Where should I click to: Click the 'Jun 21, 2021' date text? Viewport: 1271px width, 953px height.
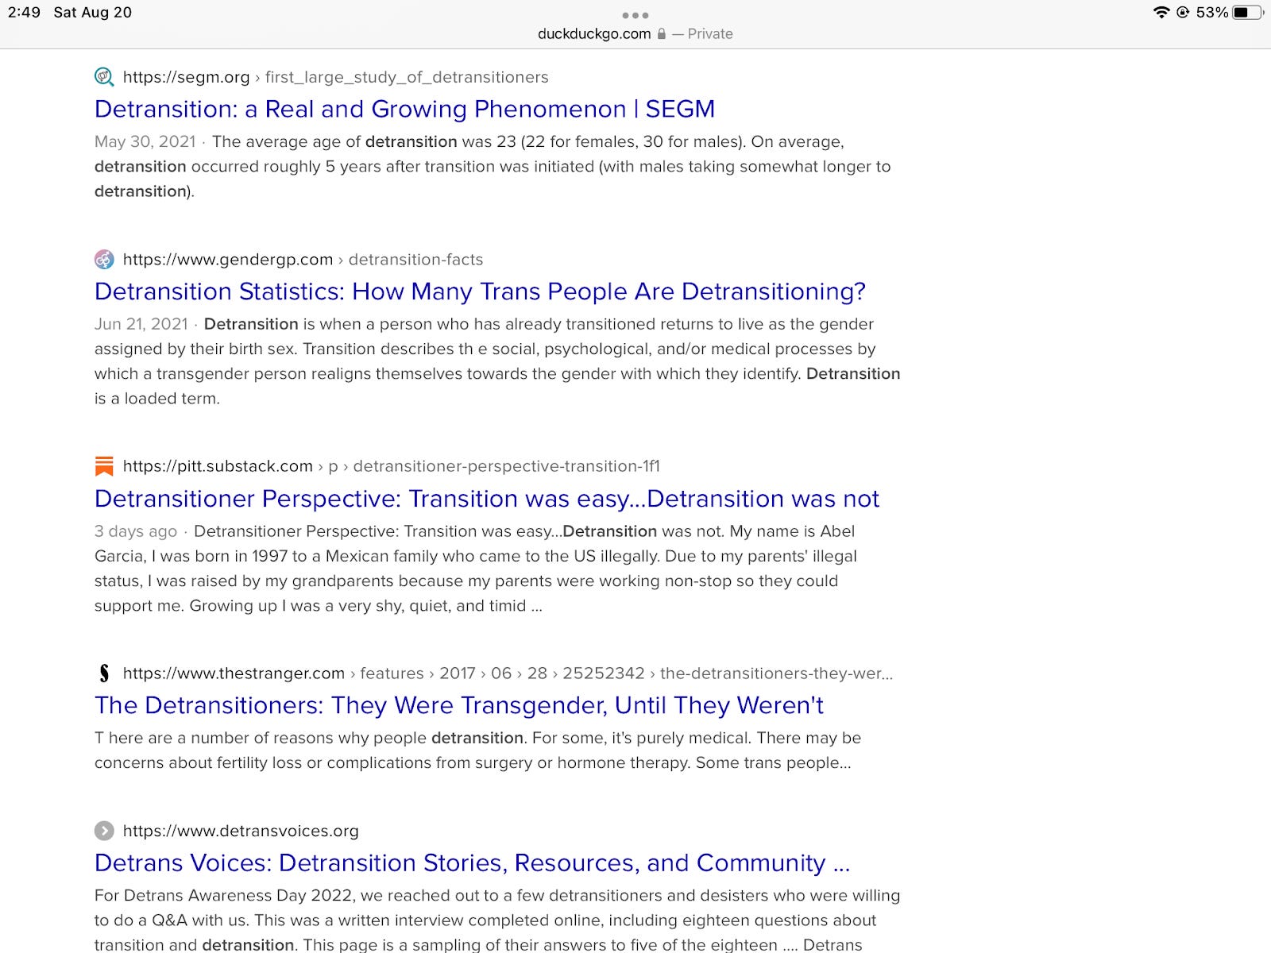[141, 324]
